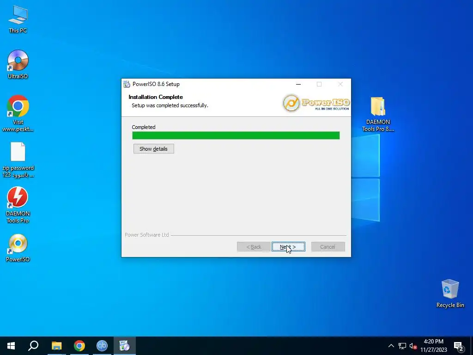473x355 pixels.
Task: Launch Chrome from the taskbar
Action: 79,346
